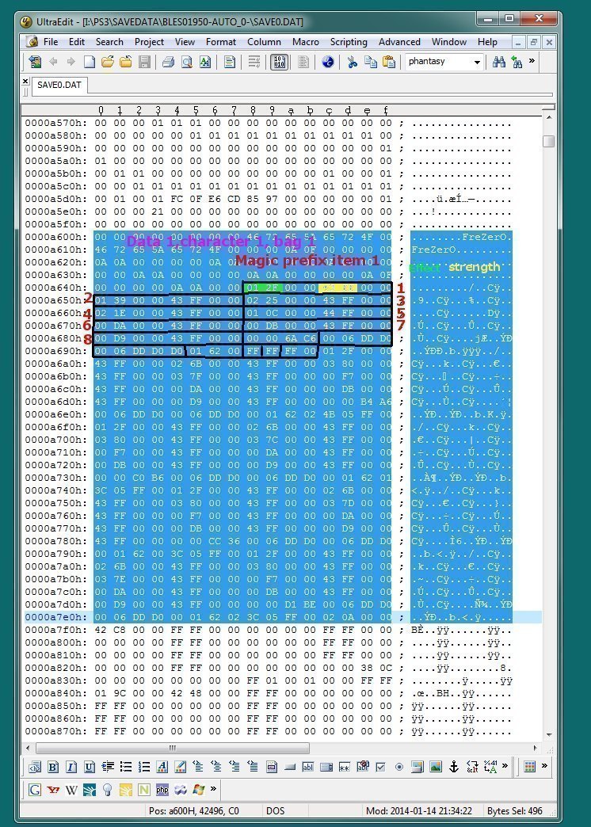
Task: Click the Toggle Word Wrap icon
Action: (x=254, y=63)
